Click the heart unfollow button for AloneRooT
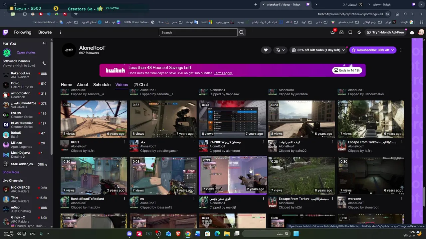426x239 pixels. [x=266, y=50]
